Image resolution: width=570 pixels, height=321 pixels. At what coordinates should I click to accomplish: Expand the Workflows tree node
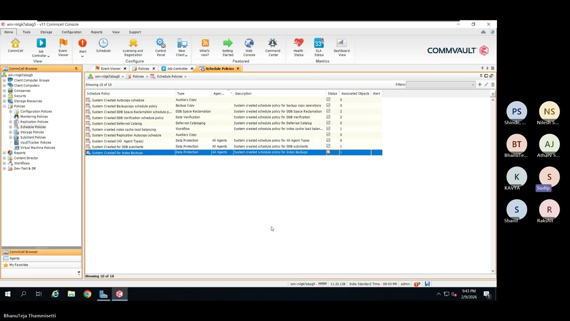(4, 163)
